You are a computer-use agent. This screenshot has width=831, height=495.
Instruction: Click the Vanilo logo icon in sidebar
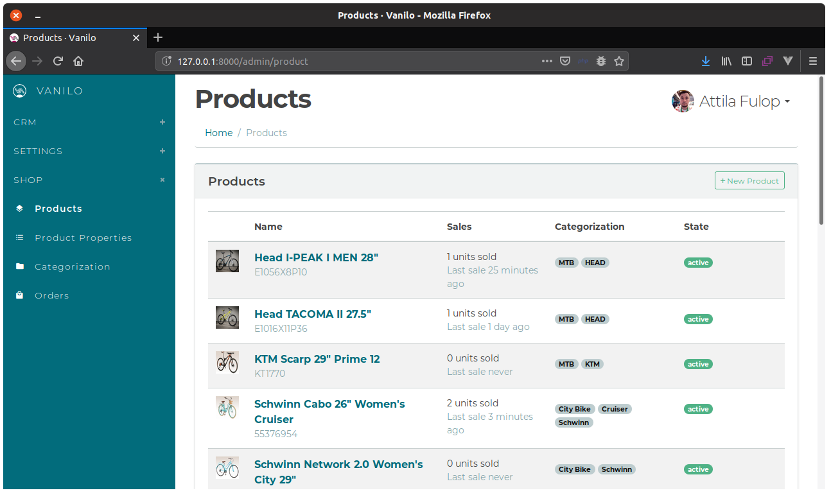point(19,91)
